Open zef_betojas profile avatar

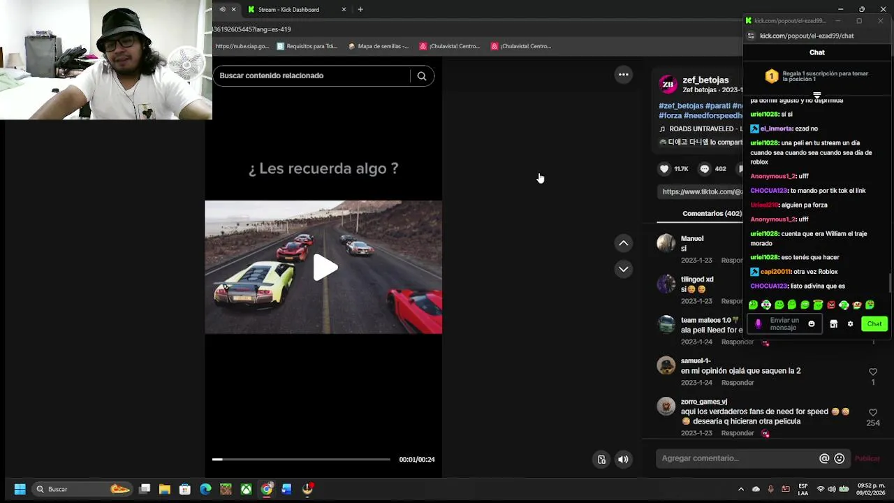tap(668, 85)
